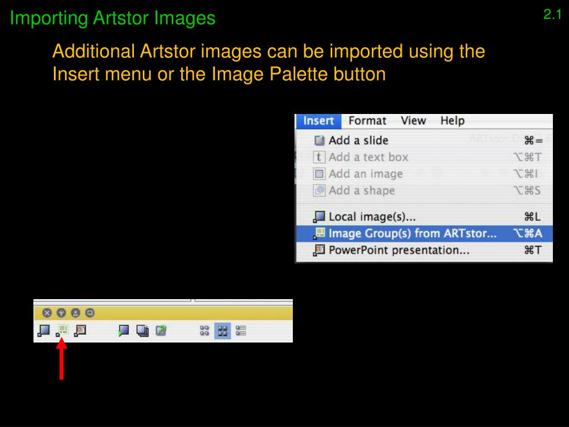569x427 pixels.
Task: Click the image with green check icon
Action: click(123, 331)
